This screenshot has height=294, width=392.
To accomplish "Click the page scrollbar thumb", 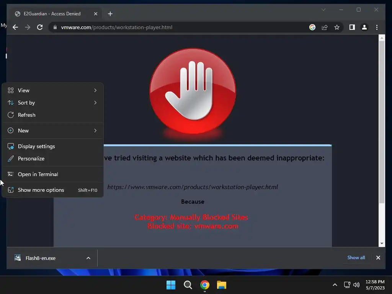I will (x=382, y=122).
